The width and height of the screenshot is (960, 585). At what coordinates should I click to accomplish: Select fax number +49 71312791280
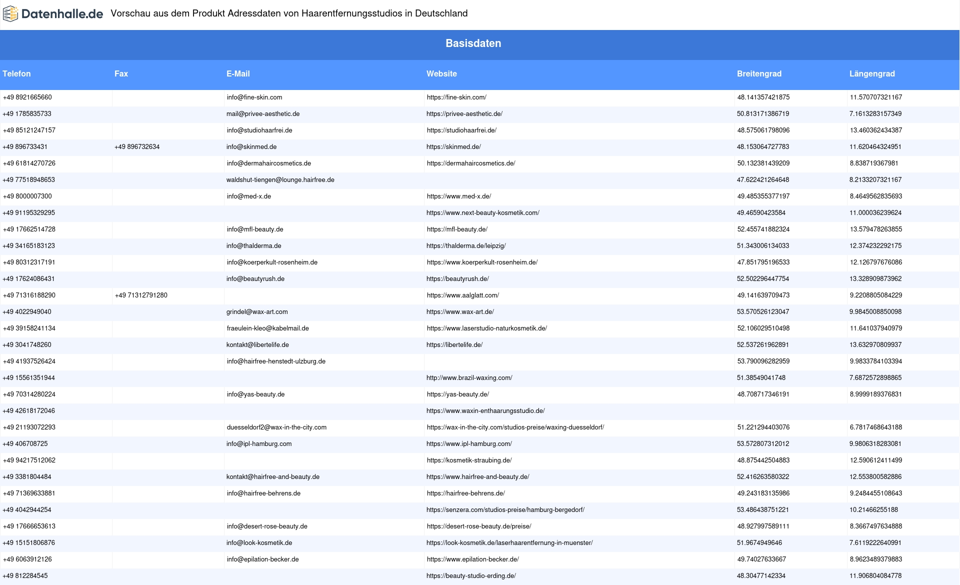pos(141,295)
